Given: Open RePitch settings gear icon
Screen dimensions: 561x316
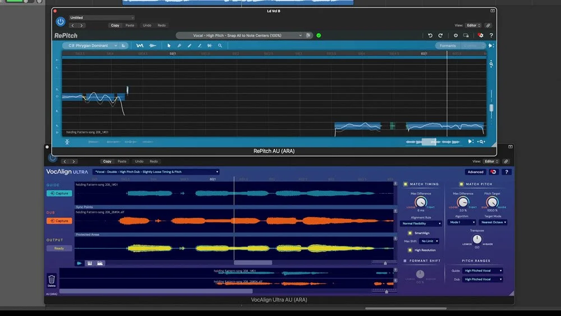Looking at the screenshot, I should [481, 35].
